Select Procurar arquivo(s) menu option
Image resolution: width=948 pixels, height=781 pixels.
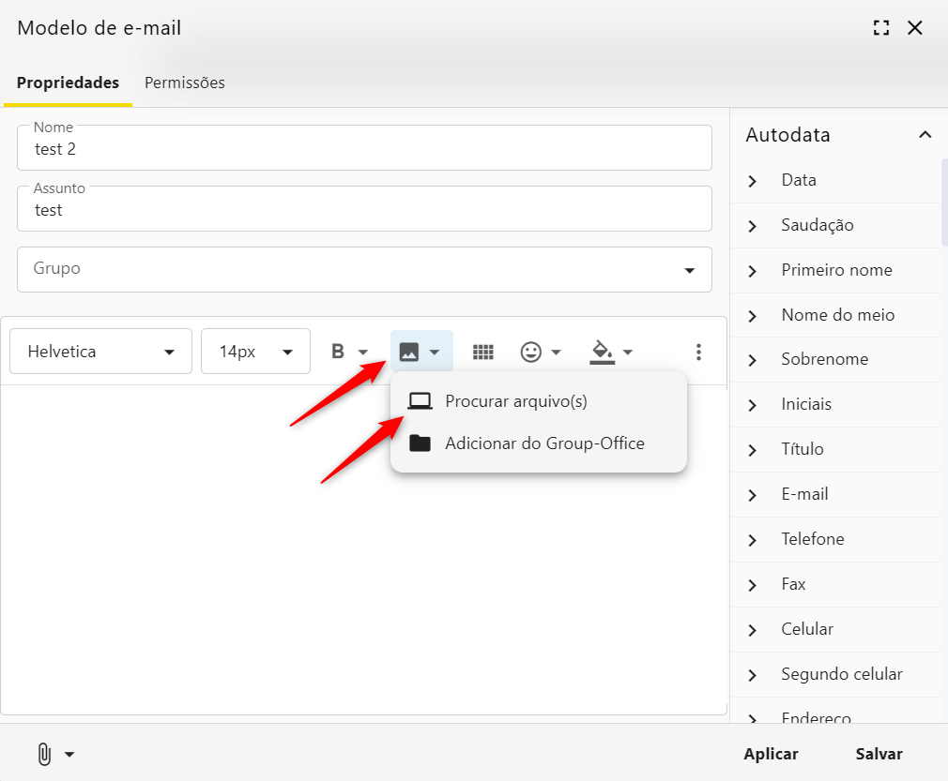pyautogui.click(x=515, y=401)
